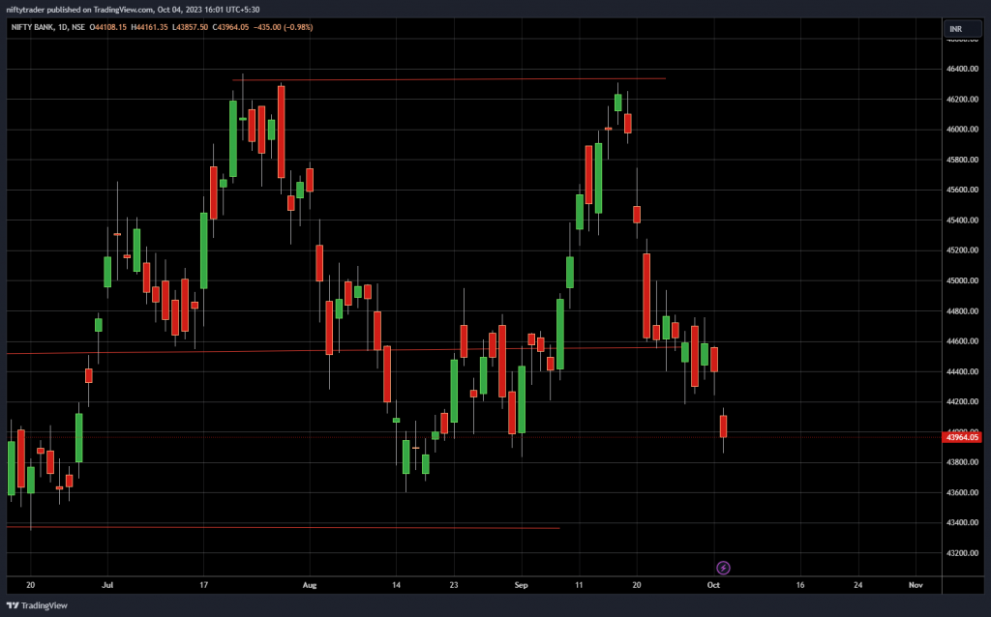Click the NSE exchange label
Viewport: 991px width, 617px height.
[78, 27]
